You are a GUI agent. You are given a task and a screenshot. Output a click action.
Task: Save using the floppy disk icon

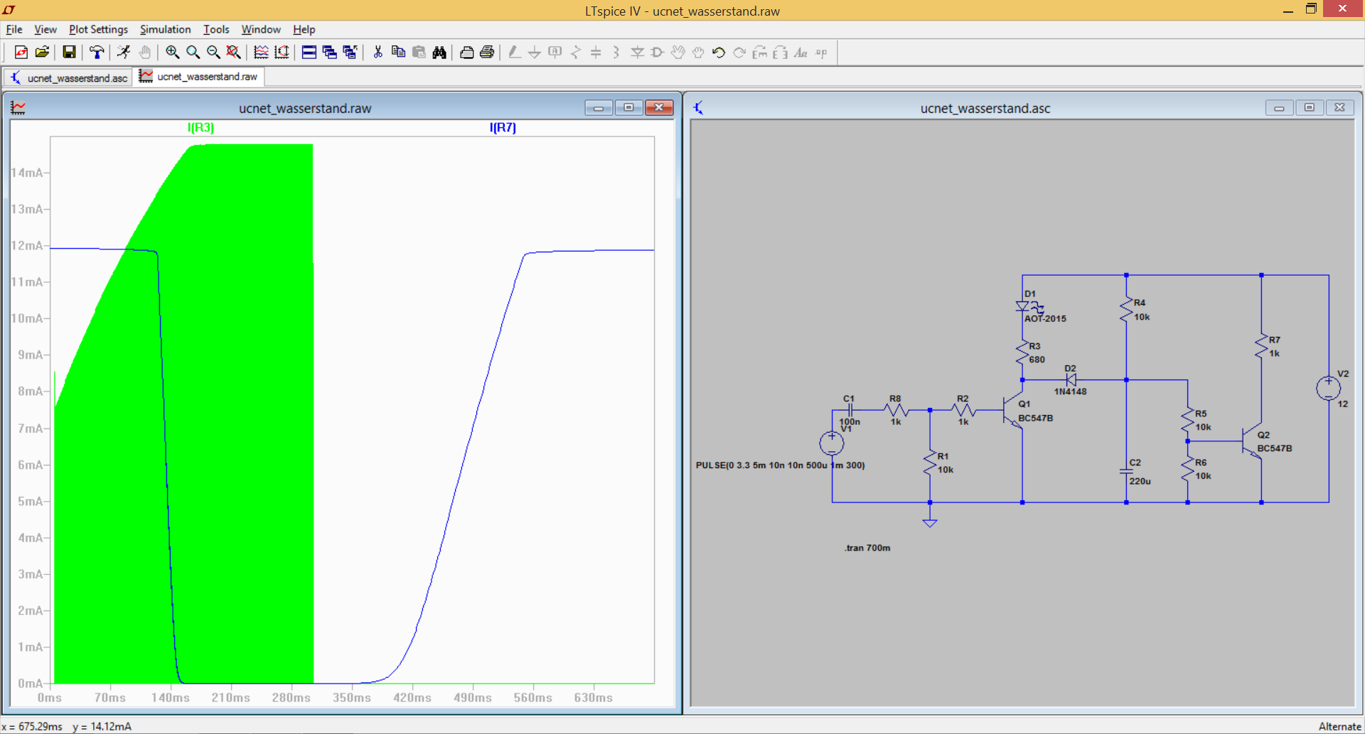tap(69, 52)
